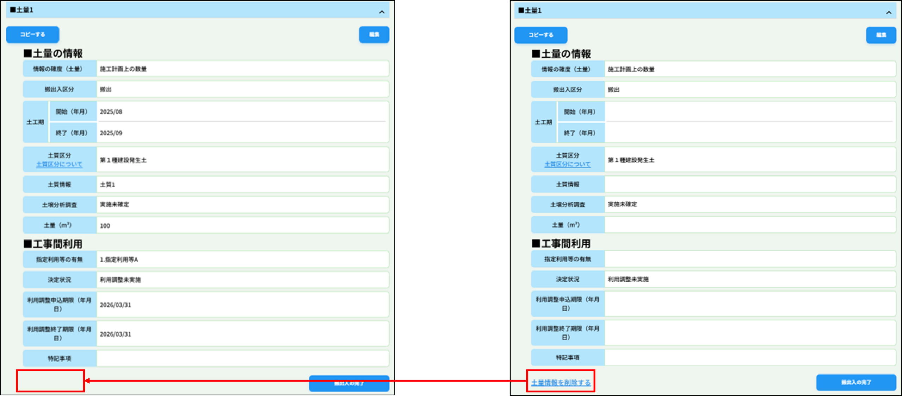This screenshot has width=902, height=396.
Task: Click empty right 土量 (m³) field
Action: click(750, 225)
